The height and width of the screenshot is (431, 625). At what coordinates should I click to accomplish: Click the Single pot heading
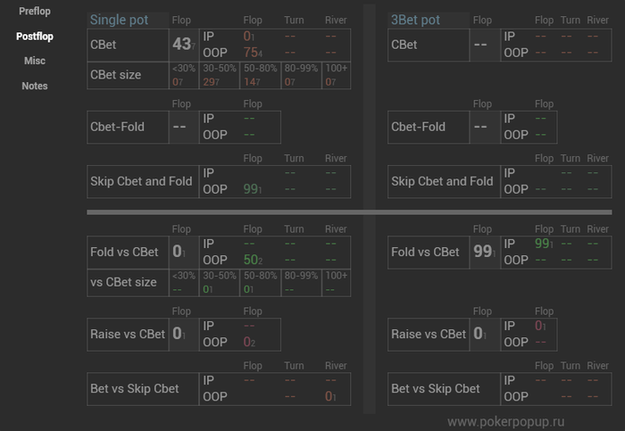(121, 20)
